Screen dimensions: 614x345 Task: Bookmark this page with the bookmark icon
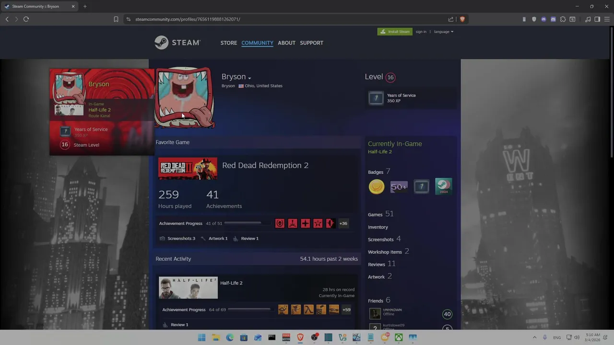[116, 19]
